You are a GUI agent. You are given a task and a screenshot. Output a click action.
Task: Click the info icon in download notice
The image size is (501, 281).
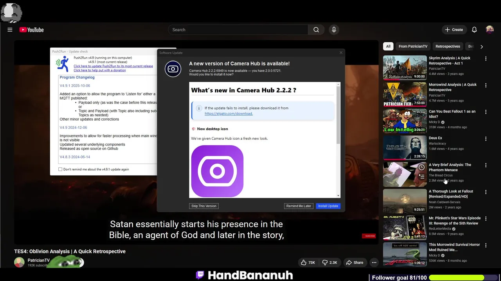199,108
